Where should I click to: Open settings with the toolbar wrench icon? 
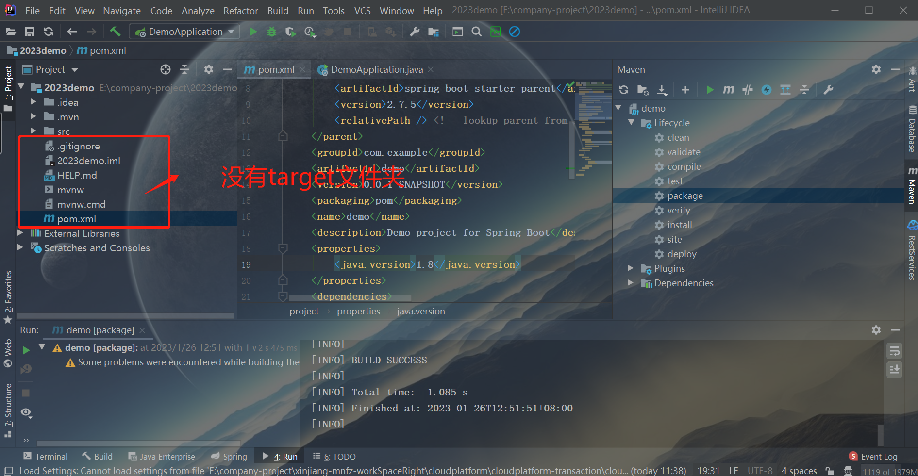click(x=415, y=32)
